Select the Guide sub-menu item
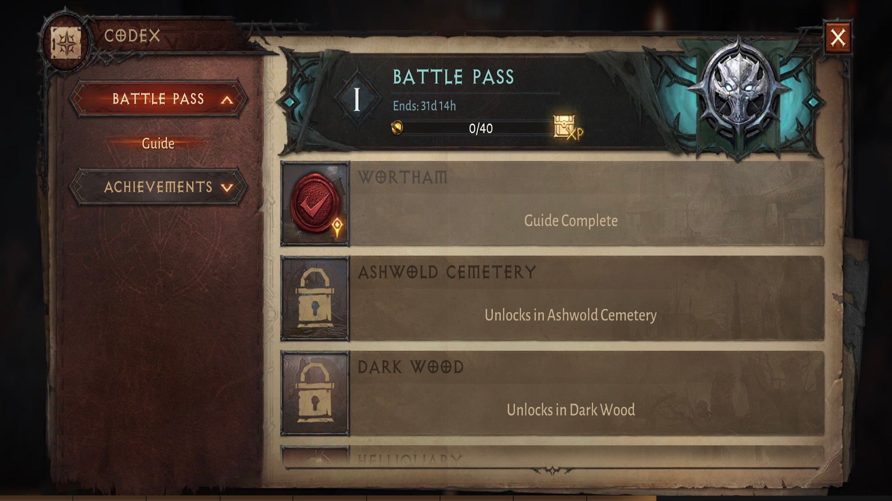 point(158,143)
